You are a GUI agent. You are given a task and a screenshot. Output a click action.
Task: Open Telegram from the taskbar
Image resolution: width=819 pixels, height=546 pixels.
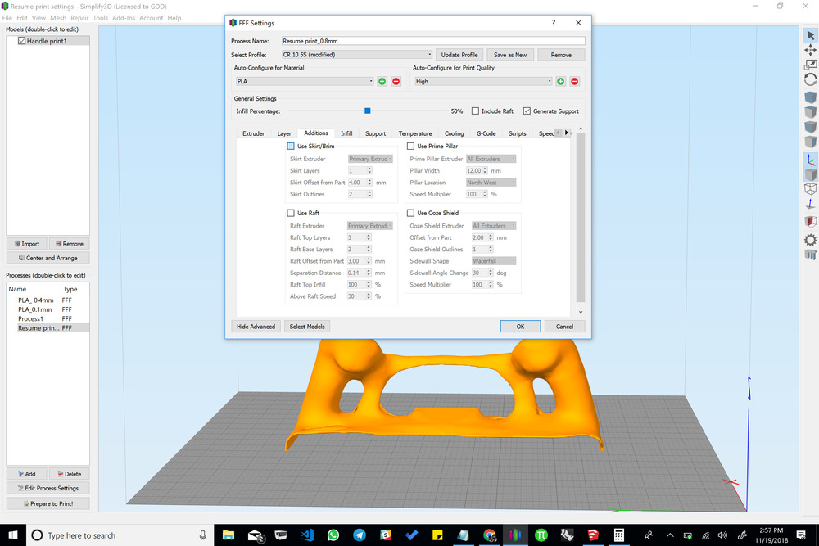coord(360,535)
